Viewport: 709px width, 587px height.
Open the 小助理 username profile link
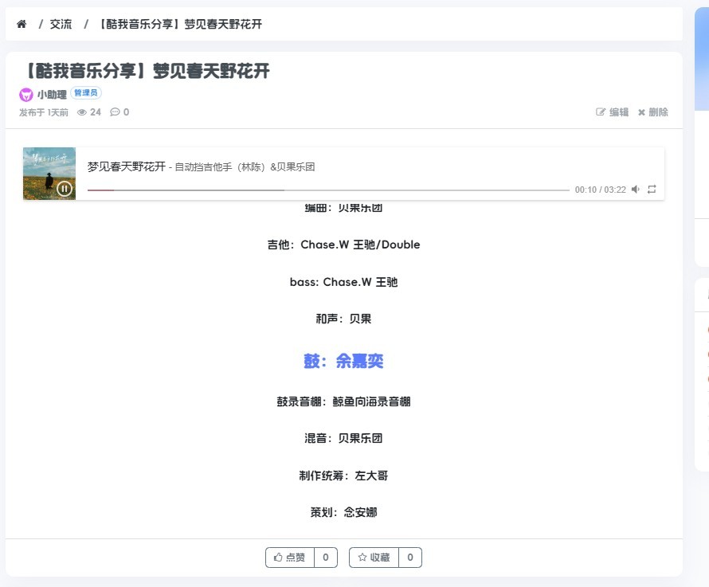tap(51, 94)
